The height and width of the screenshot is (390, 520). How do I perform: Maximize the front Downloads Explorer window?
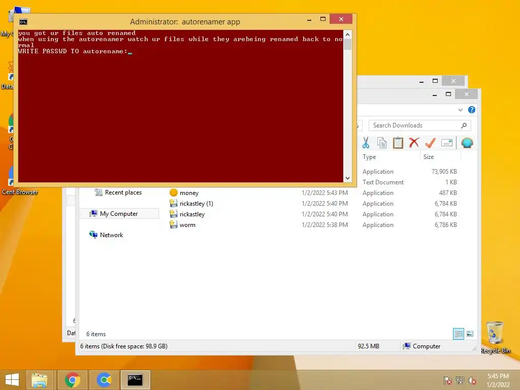448,94
